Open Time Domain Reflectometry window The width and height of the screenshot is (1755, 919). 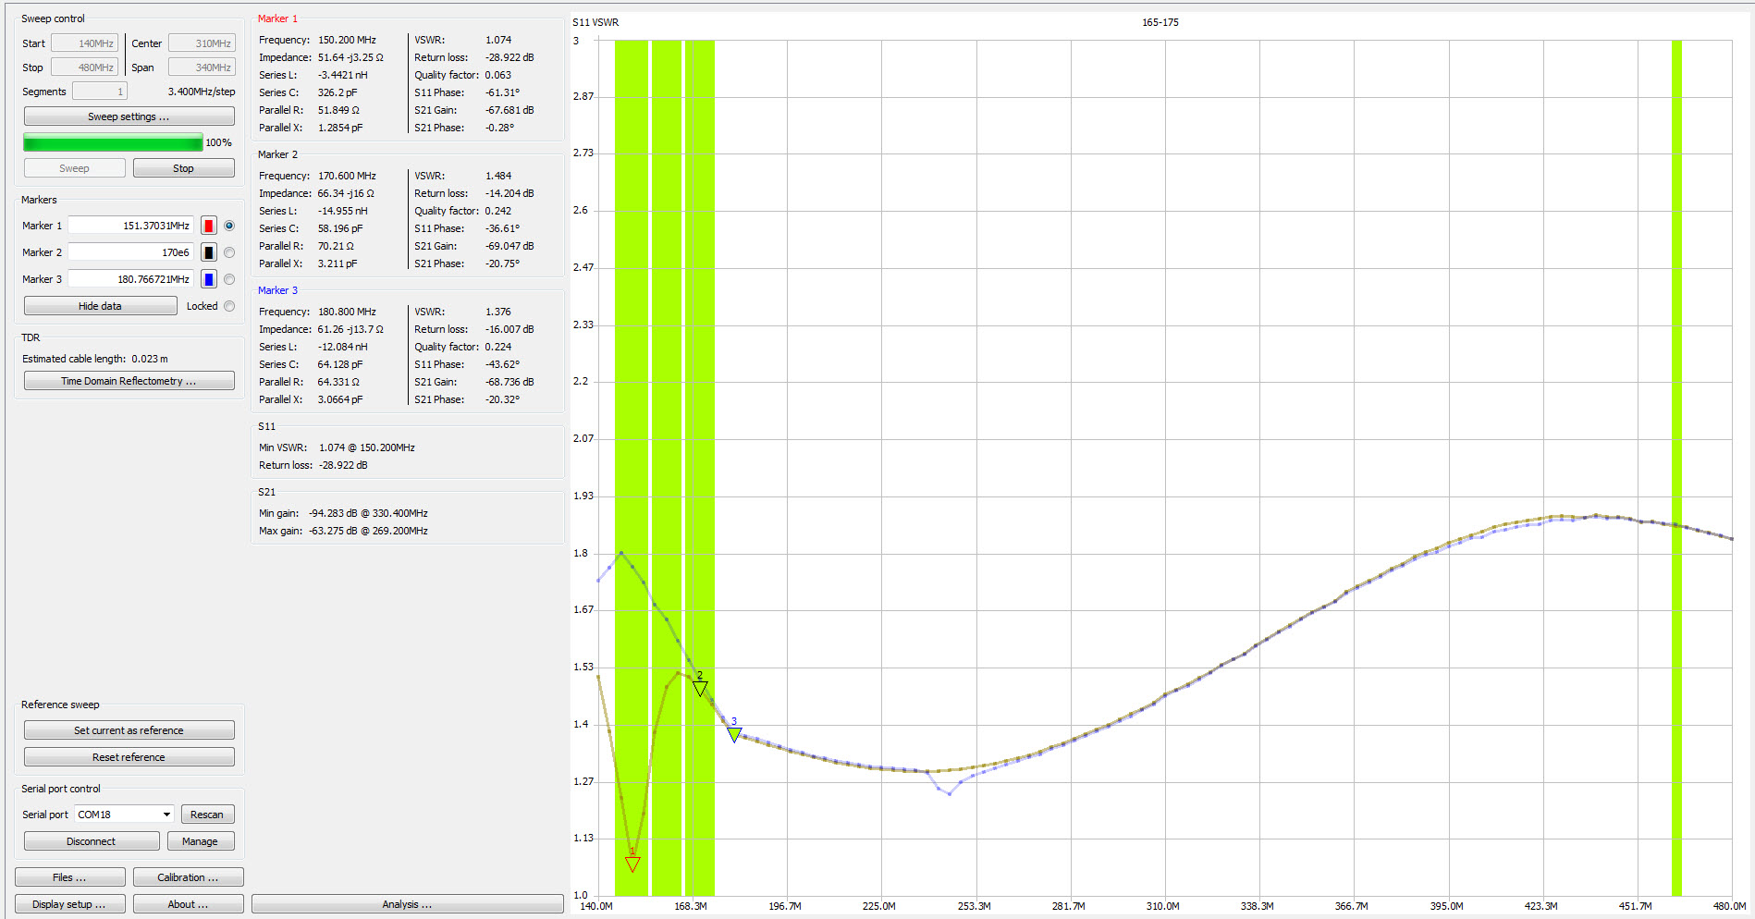tap(129, 381)
